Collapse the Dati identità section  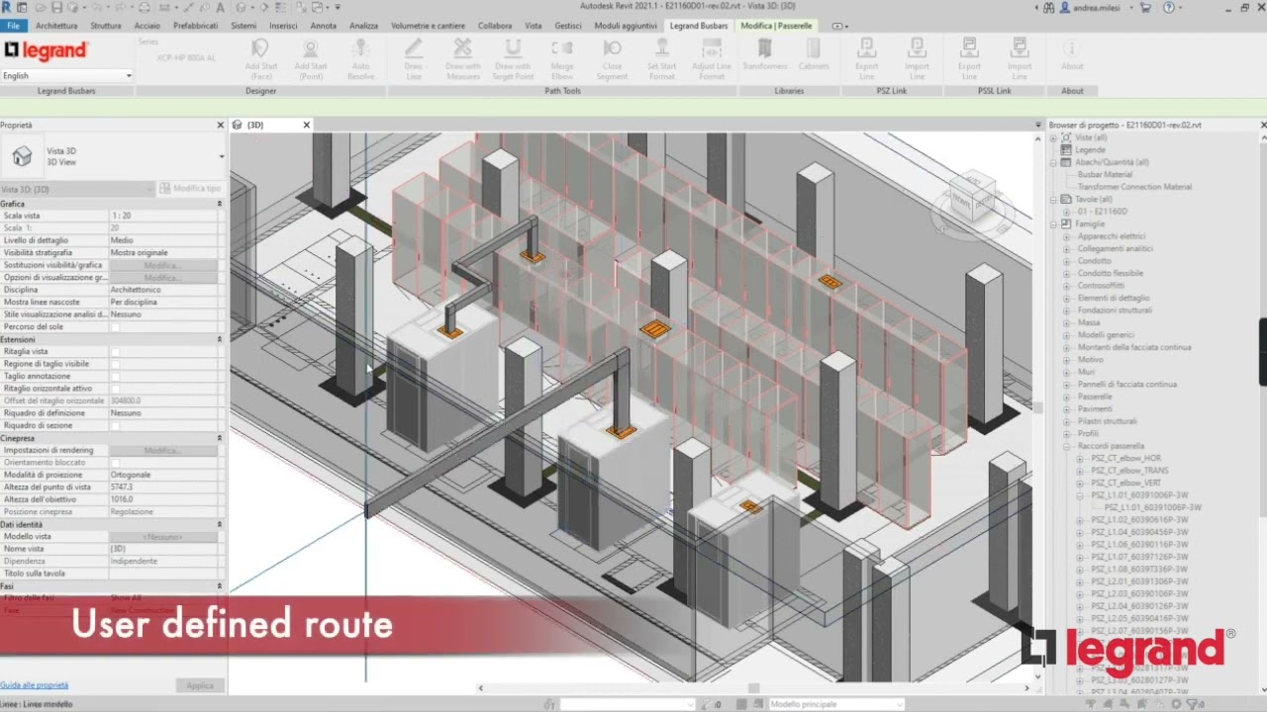219,524
